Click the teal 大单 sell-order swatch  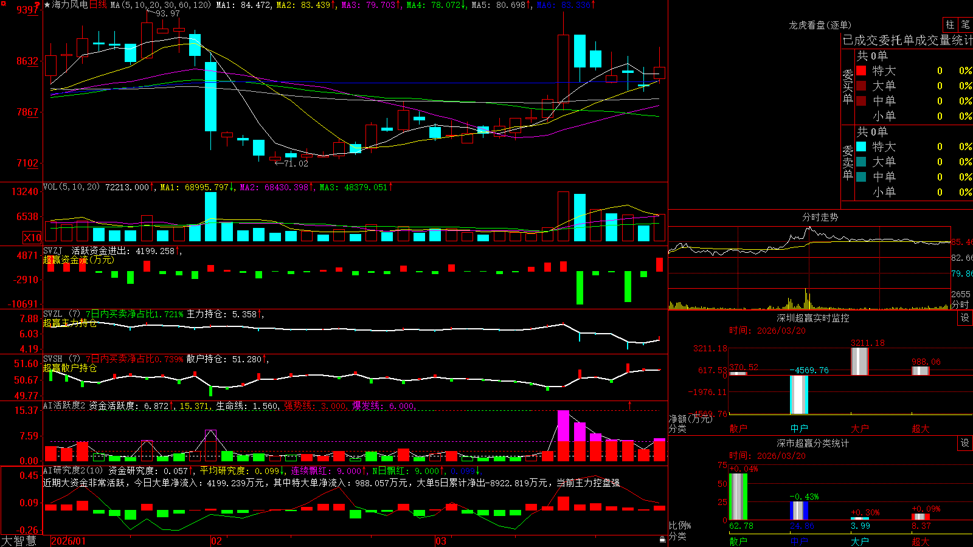click(x=861, y=162)
